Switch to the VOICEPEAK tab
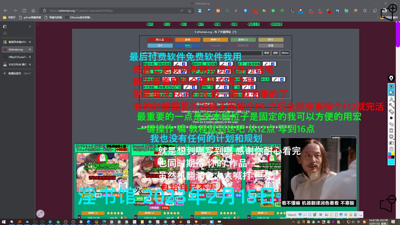 click(17, 65)
